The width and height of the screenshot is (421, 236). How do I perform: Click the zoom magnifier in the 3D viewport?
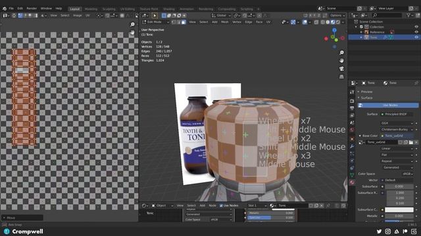pos(341,52)
